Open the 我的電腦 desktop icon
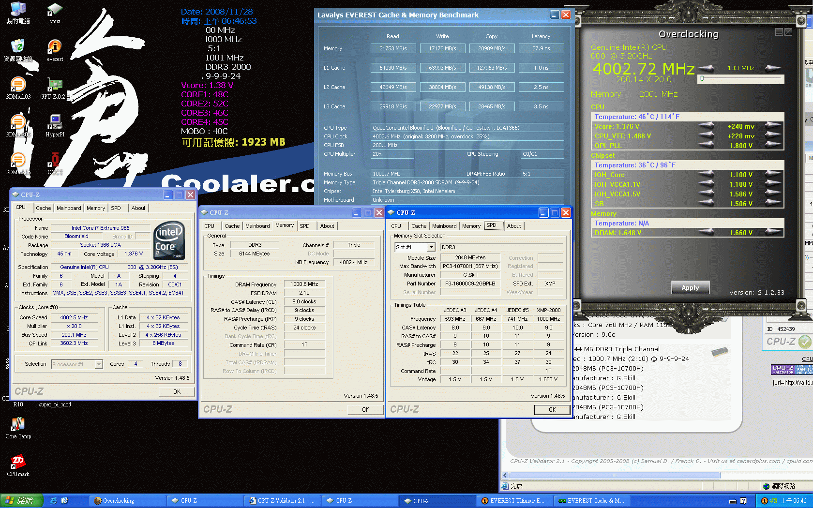The image size is (813, 508). 18,13
